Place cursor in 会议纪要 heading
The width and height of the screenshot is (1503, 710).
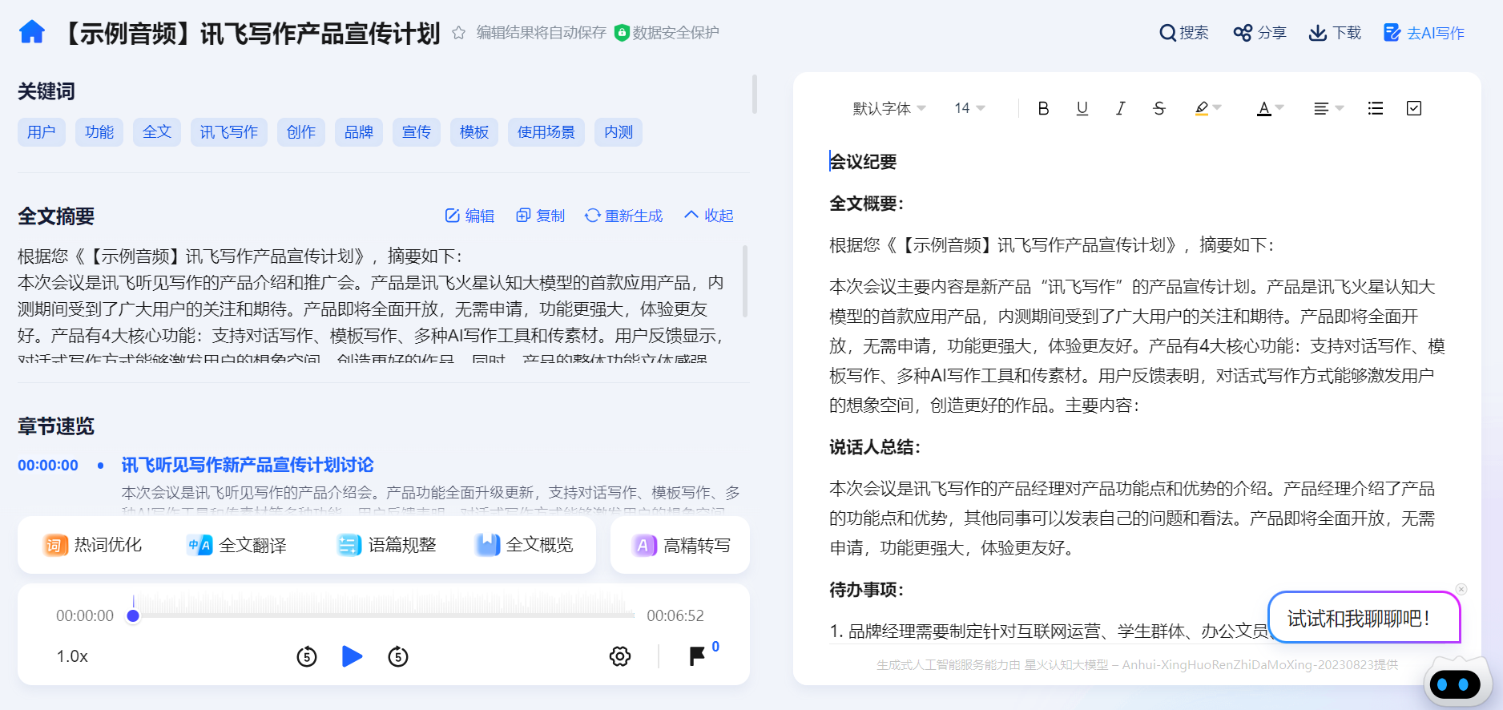coord(863,162)
